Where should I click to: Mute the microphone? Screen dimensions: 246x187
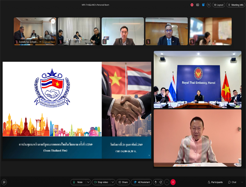(78, 182)
